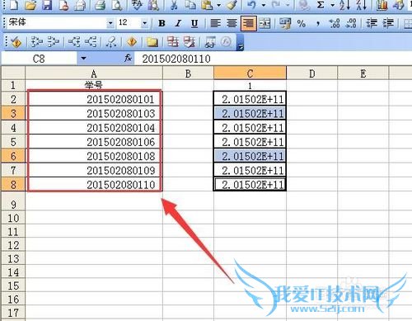
Task: Apply comma style
Action: pos(318,24)
